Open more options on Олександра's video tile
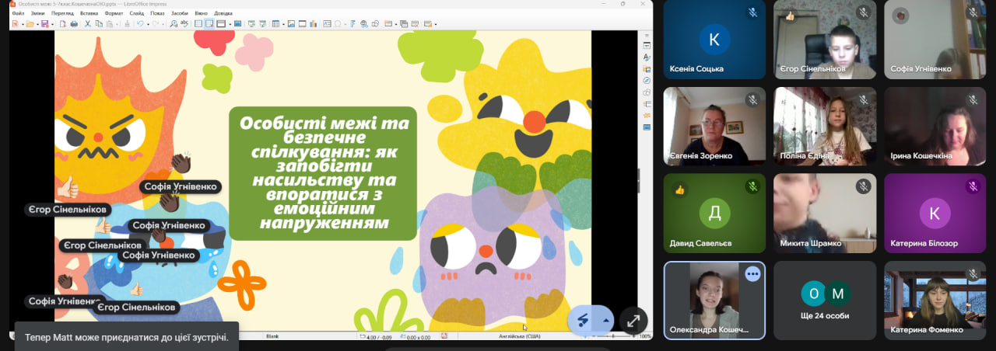Screen dimensions: 996x351 tap(752, 274)
